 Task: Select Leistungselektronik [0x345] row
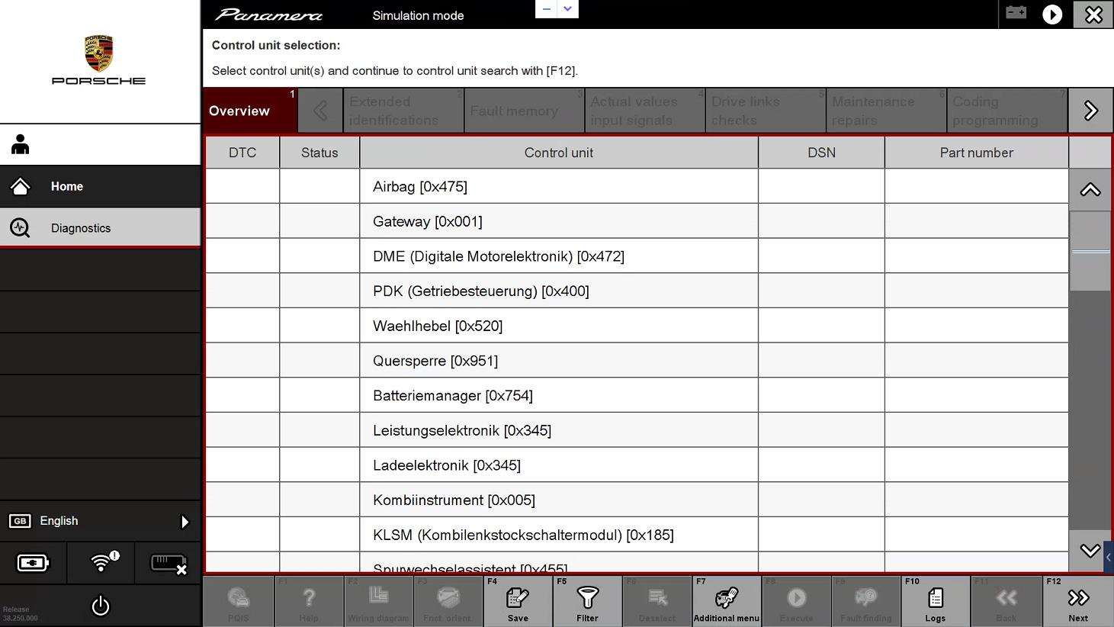[x=637, y=430]
